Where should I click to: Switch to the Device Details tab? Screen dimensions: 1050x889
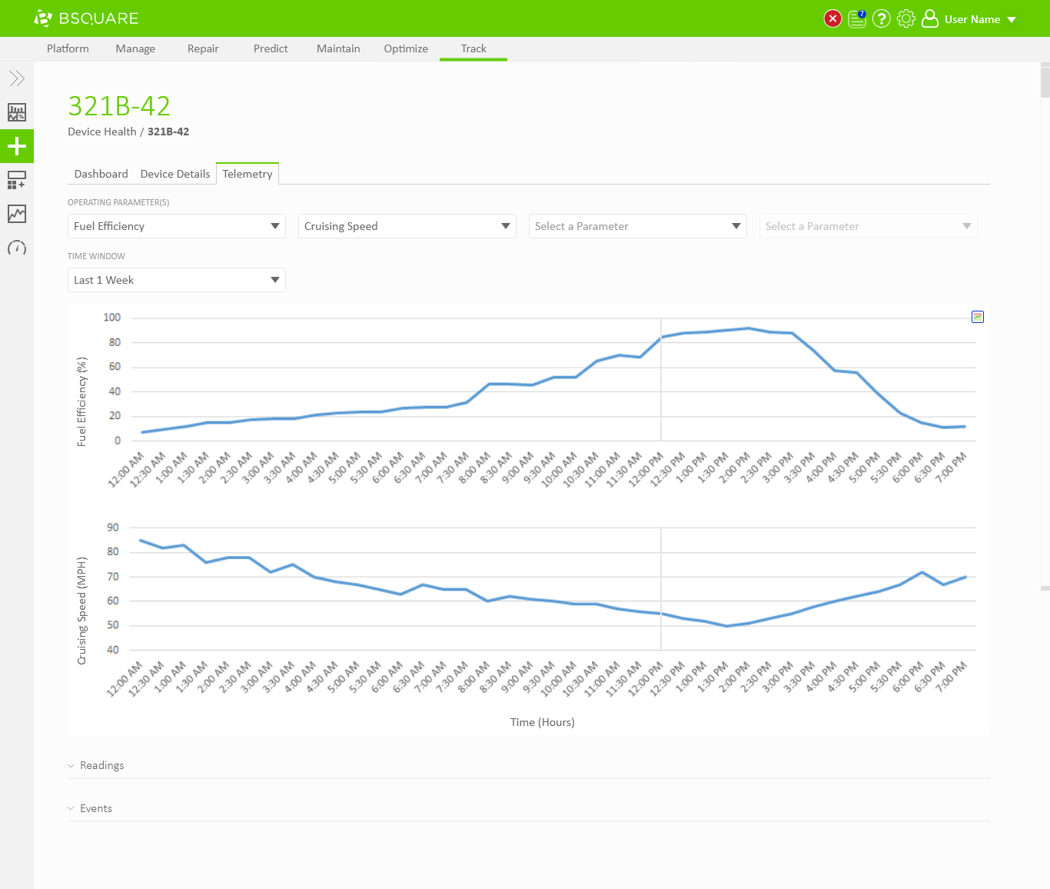(x=175, y=174)
